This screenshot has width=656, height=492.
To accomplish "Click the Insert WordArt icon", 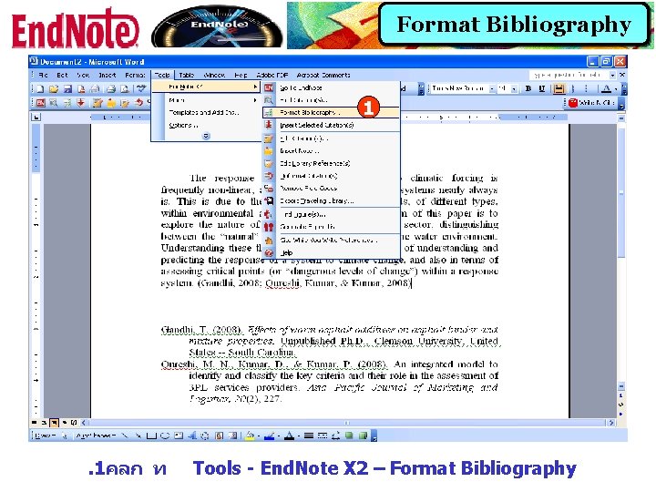I will 192,436.
